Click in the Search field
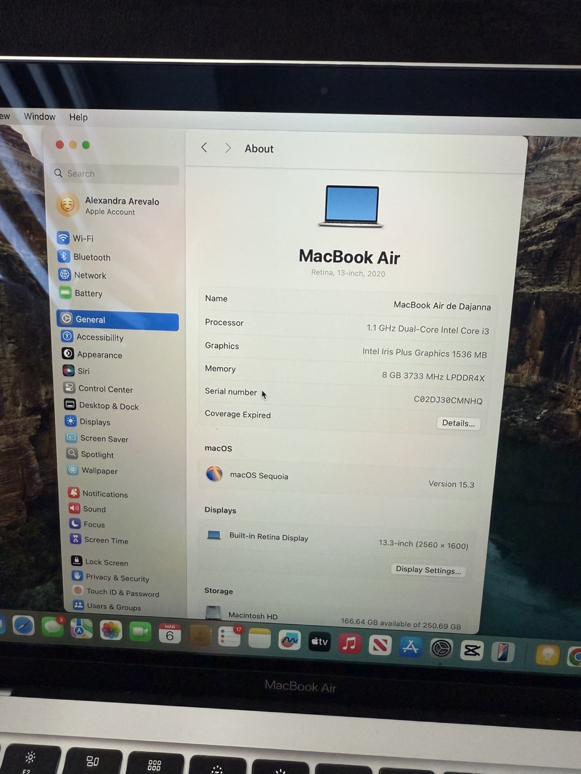The image size is (581, 774). (x=116, y=174)
